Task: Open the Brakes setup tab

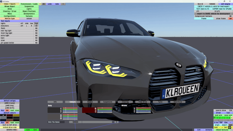Action: click(90, 102)
